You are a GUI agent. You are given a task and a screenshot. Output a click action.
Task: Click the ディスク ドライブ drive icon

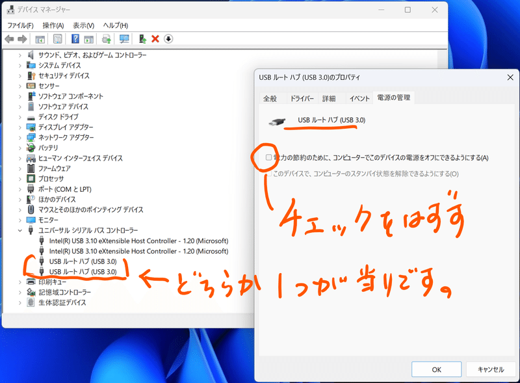click(x=31, y=117)
